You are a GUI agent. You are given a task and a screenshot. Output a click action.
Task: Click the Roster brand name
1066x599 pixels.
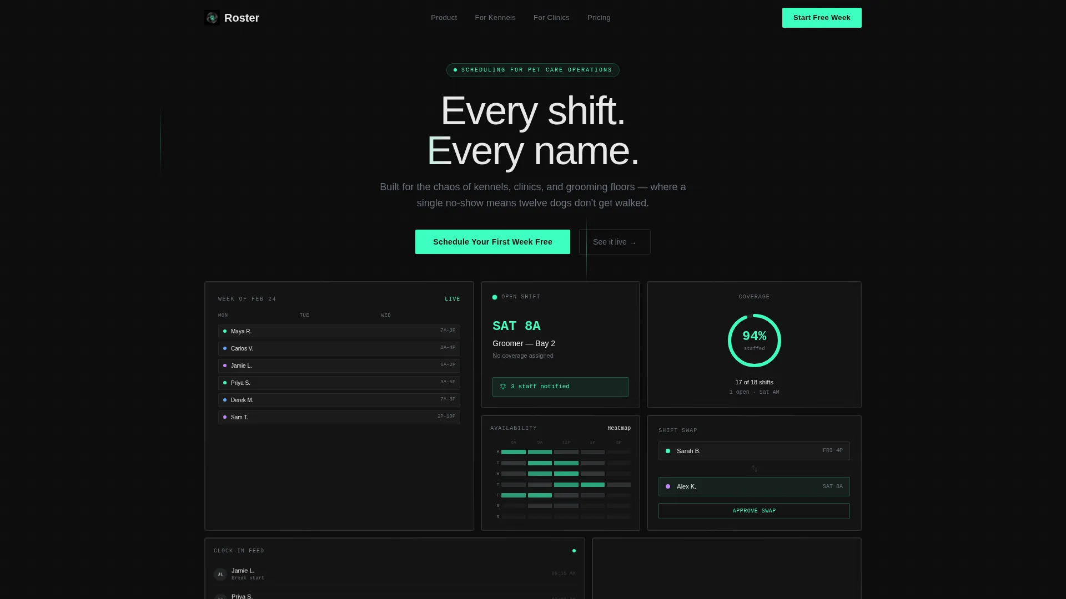[242, 18]
